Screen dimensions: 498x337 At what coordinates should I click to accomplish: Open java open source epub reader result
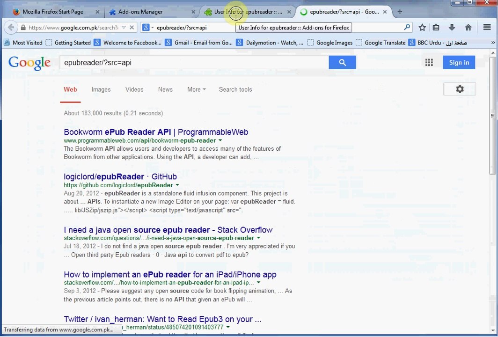[x=168, y=230]
